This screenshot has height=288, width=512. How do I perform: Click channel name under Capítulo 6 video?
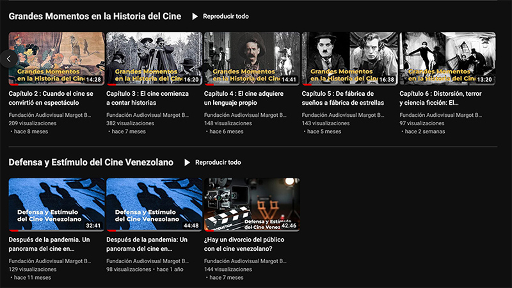tap(441, 115)
